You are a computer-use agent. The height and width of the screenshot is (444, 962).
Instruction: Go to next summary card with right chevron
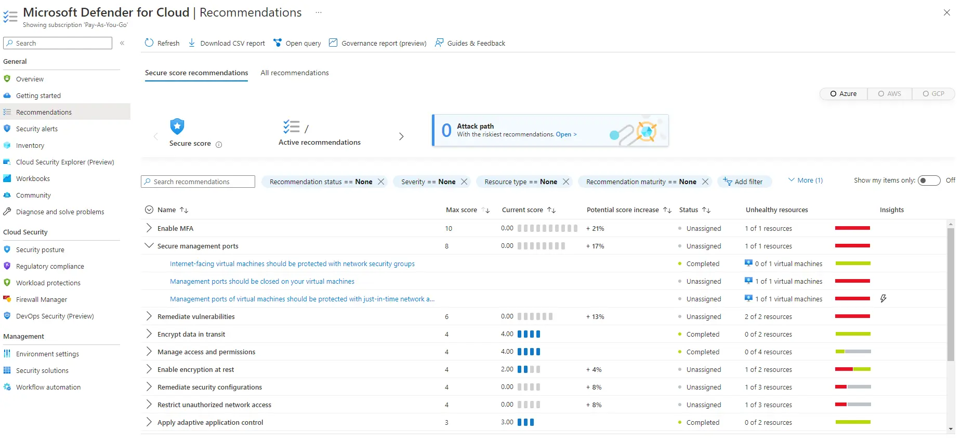coord(401,136)
